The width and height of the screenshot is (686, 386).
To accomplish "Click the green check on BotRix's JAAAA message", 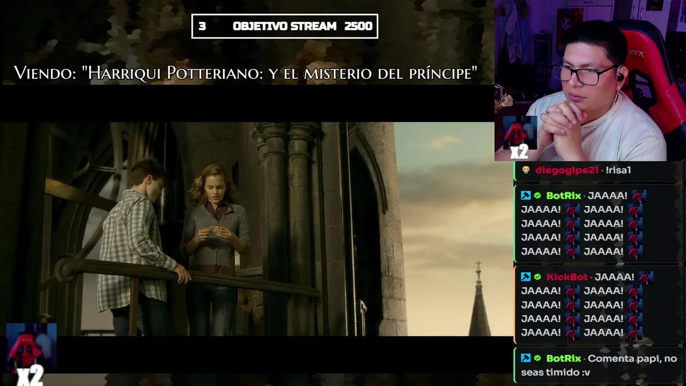I will coord(538,196).
